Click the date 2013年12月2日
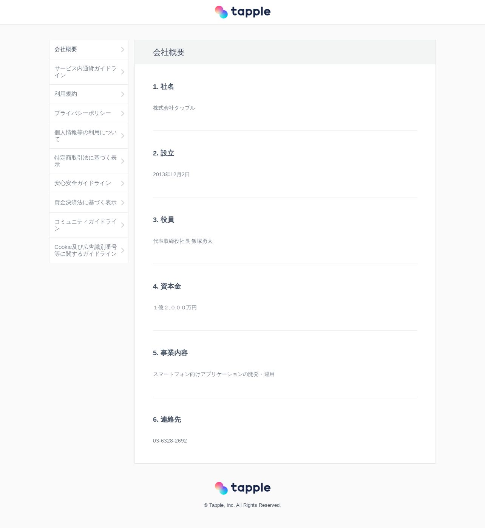 (x=171, y=174)
